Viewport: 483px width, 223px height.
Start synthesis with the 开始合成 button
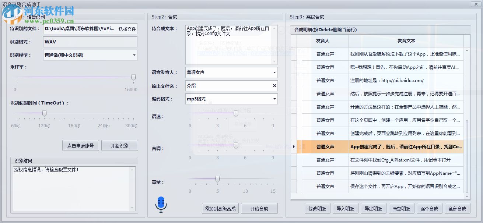(x=259, y=208)
